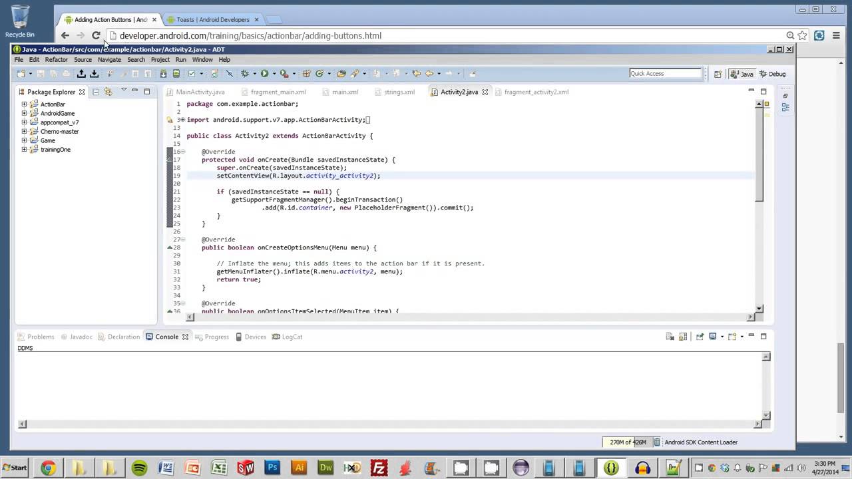Click the Clear Console icon
Screen dimensions: 852x479
[670, 337]
